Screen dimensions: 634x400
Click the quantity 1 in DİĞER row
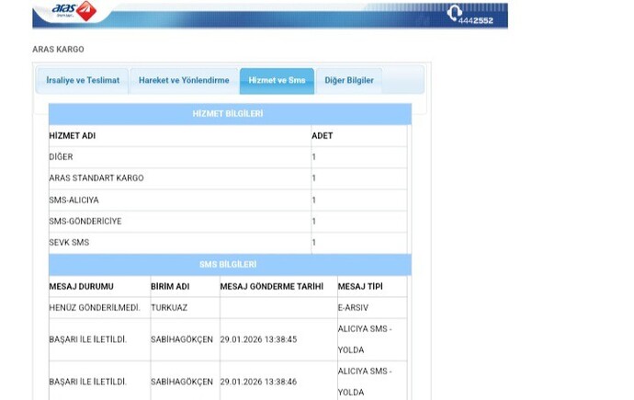point(313,157)
